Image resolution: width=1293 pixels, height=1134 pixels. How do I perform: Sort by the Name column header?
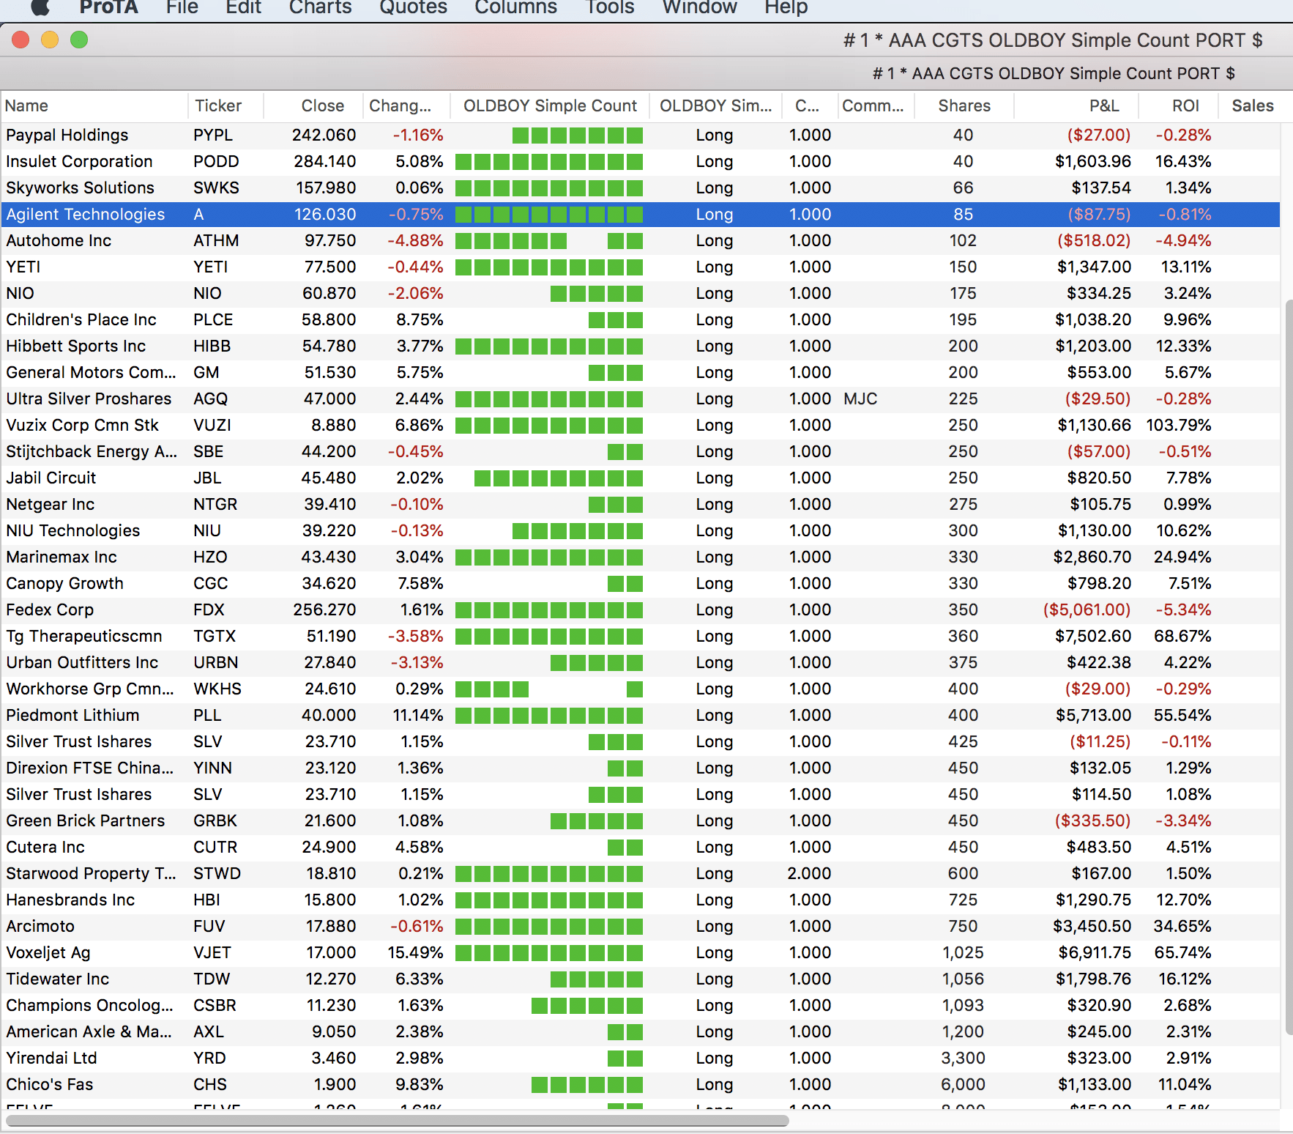[x=94, y=105]
